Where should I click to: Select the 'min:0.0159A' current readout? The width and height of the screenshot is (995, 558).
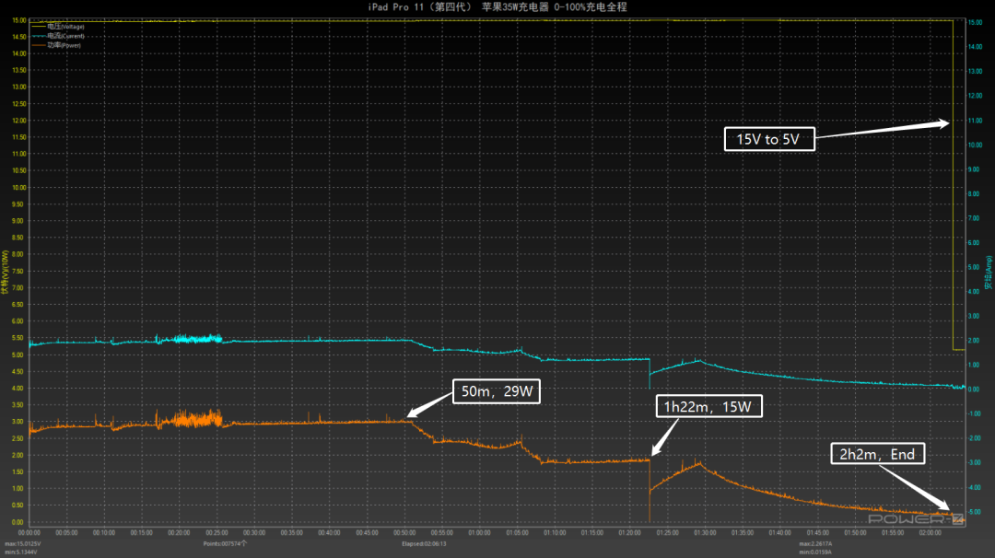coord(816,552)
